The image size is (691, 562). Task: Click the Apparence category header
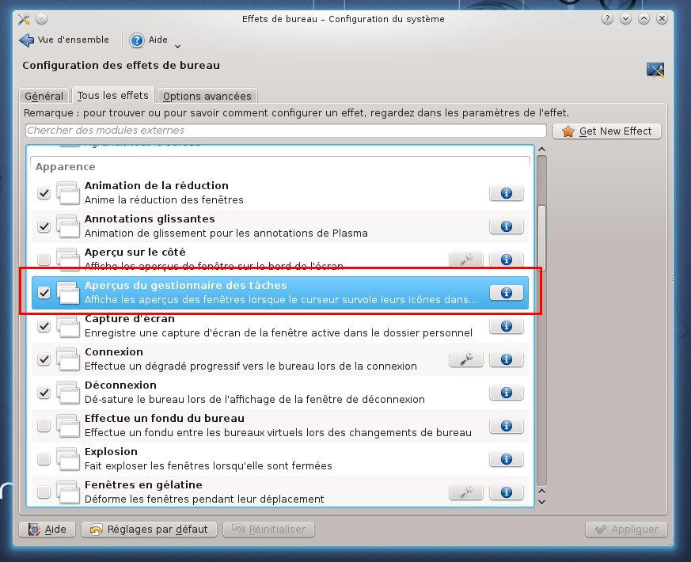click(x=65, y=166)
